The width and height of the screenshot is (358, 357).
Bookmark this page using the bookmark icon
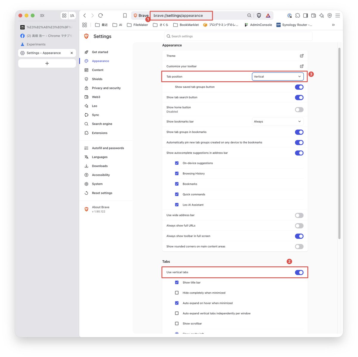(x=125, y=16)
